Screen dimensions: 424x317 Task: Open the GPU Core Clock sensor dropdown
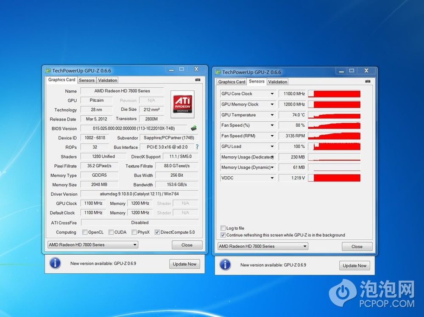[x=272, y=94]
